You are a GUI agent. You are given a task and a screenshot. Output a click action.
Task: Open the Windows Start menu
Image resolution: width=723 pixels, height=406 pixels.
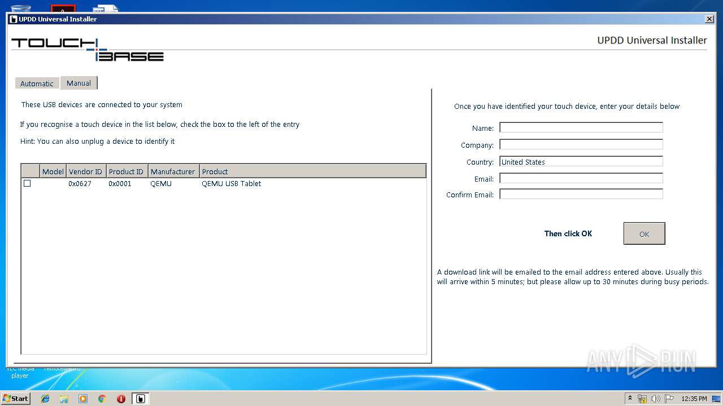point(16,398)
